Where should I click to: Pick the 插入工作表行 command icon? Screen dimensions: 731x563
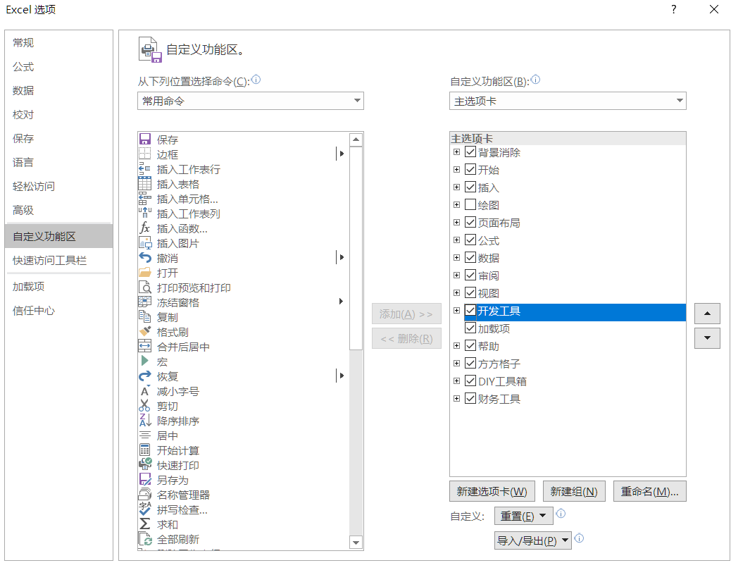(x=145, y=169)
